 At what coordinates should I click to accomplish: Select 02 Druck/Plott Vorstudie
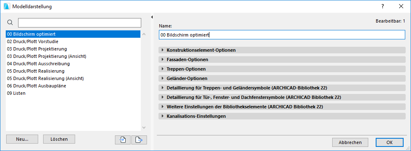point(73,41)
